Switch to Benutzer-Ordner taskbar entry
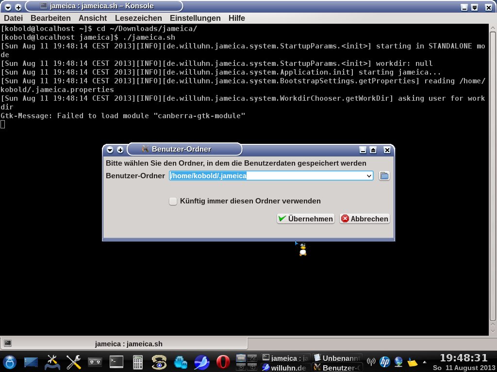 tap(337, 368)
